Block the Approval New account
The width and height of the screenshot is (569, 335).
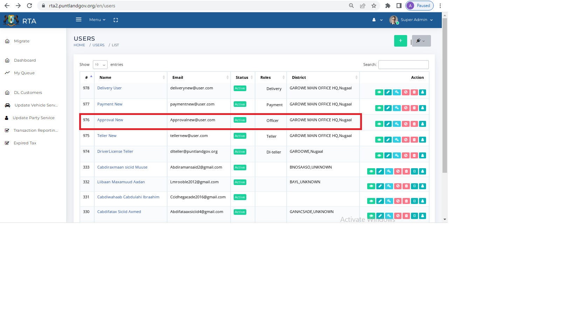406,124
